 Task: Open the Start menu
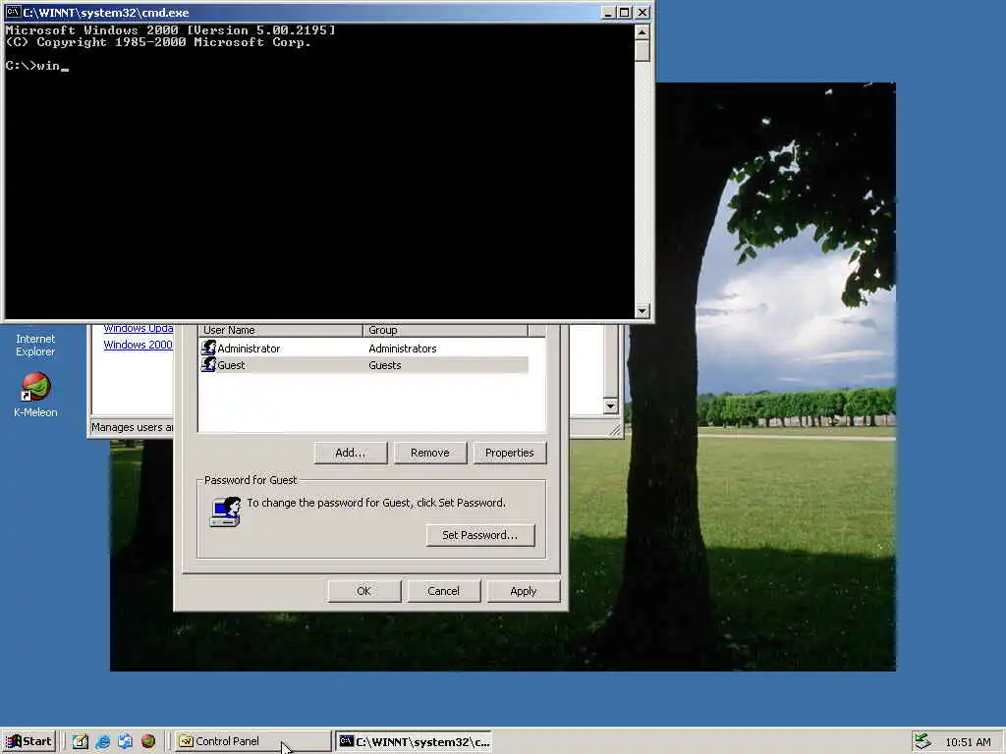point(28,741)
